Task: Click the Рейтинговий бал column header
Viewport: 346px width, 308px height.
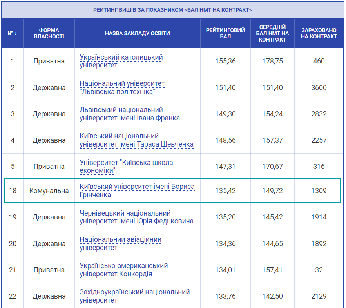Action: click(225, 33)
